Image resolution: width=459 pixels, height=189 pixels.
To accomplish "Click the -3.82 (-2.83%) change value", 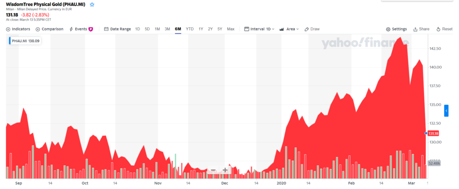I will coord(35,15).
